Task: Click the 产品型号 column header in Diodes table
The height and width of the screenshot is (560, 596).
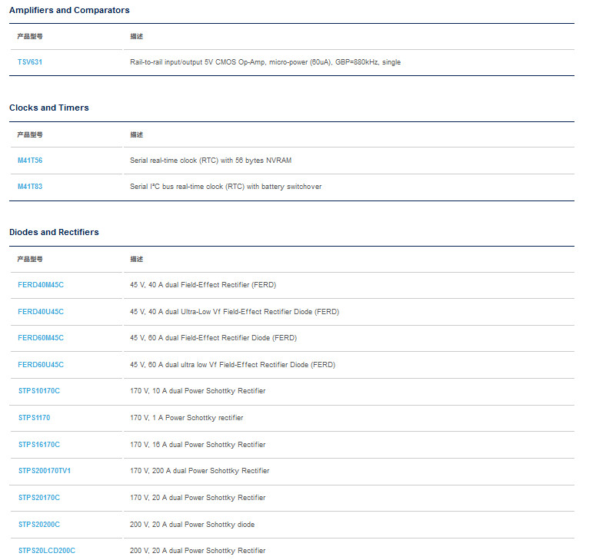Action: click(30, 260)
